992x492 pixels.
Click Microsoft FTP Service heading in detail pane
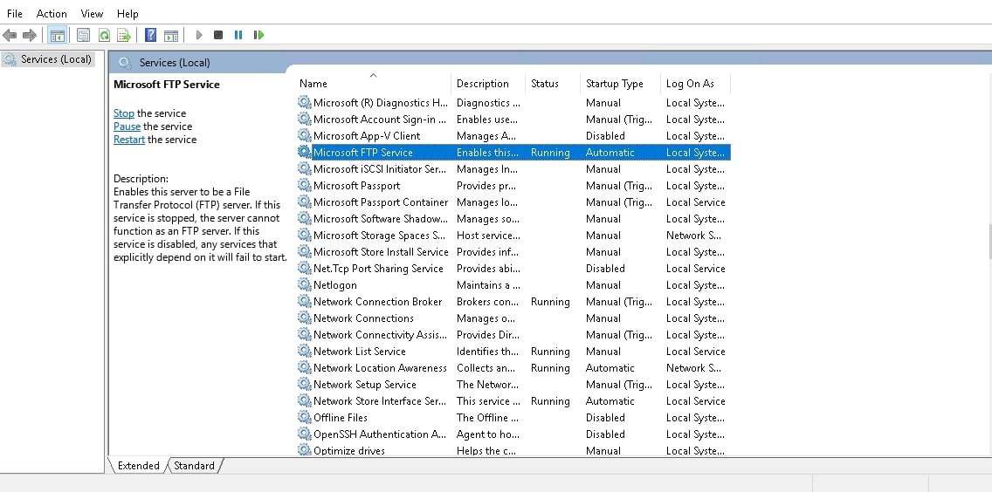[x=167, y=84]
